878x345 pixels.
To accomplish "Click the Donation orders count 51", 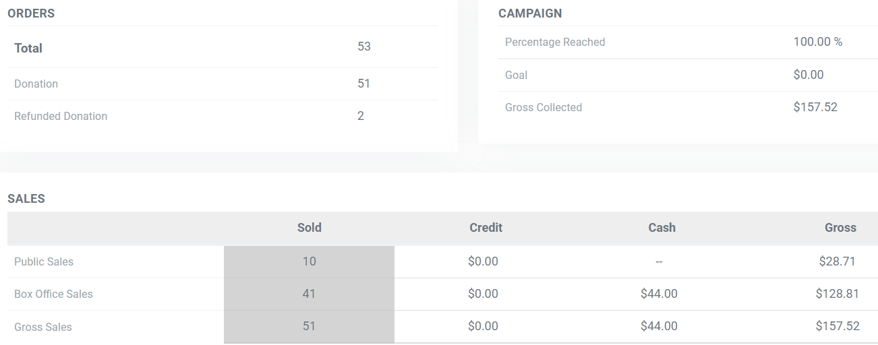I will [x=363, y=84].
